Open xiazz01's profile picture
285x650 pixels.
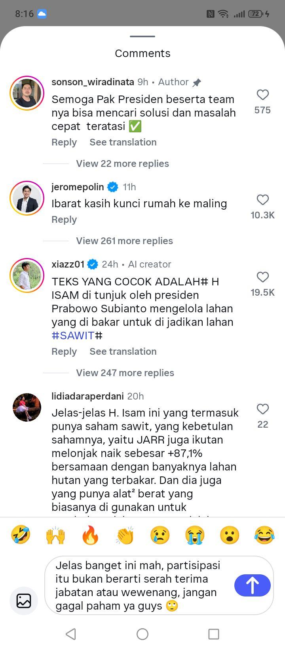pyautogui.click(x=27, y=275)
